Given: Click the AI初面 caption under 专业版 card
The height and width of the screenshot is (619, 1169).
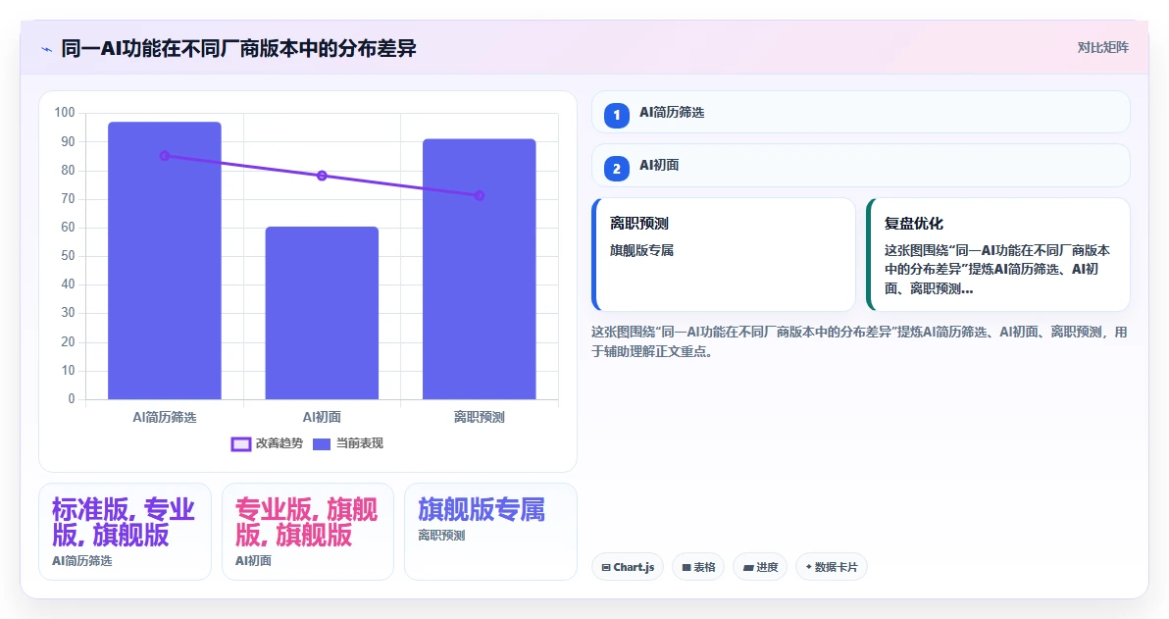Looking at the screenshot, I should [253, 561].
